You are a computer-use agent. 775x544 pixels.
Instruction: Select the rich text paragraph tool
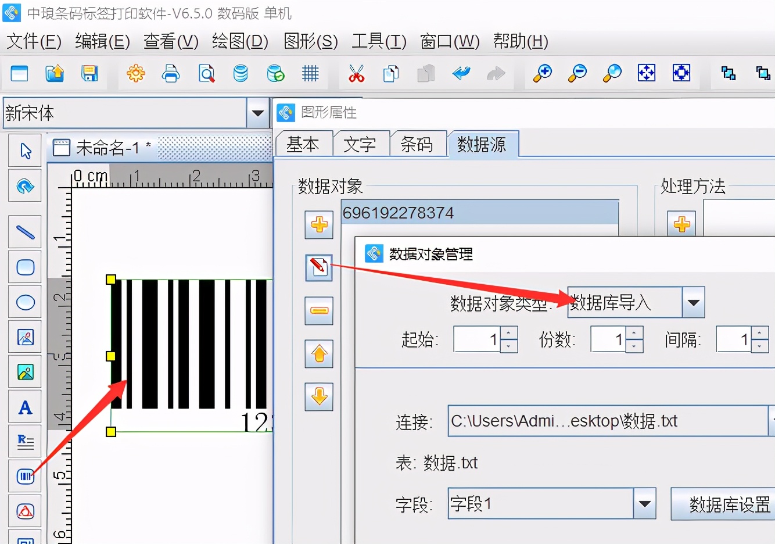point(25,442)
